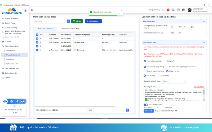
Task: Collapse the Cấu hình chung section
Action: (x=204, y=21)
